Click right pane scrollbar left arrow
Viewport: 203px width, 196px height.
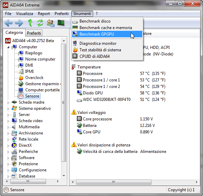click(x=73, y=182)
